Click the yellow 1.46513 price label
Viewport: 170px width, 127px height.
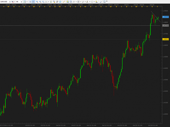pyautogui.click(x=166, y=39)
